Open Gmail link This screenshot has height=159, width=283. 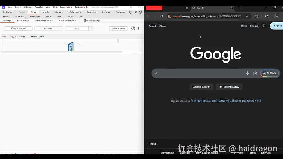(x=244, y=26)
